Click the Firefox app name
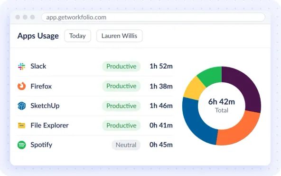This screenshot has height=176, width=281. click(x=41, y=86)
